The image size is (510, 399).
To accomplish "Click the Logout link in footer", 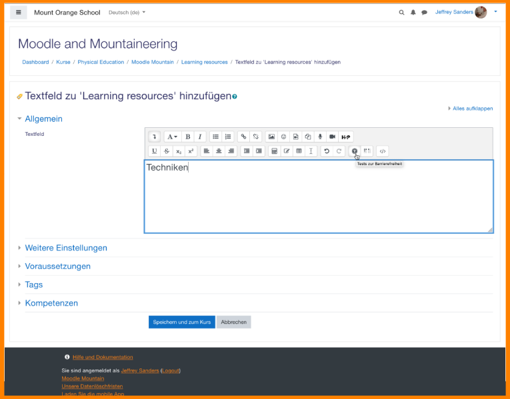I will point(171,370).
